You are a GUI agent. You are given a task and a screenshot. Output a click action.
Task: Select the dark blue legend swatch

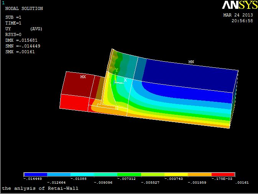tap(36, 174)
